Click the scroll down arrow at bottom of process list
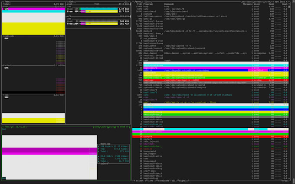295x184 pixels. click(289, 178)
